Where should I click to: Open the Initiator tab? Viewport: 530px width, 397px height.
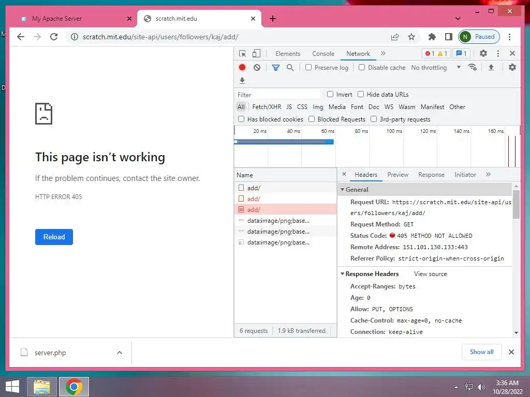point(465,175)
